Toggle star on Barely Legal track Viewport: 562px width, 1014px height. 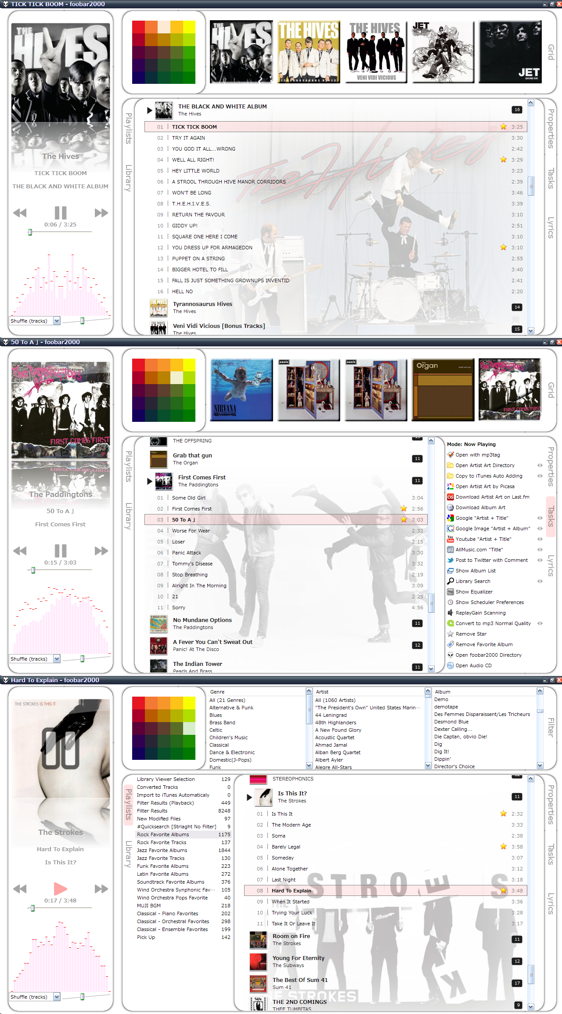click(x=503, y=846)
